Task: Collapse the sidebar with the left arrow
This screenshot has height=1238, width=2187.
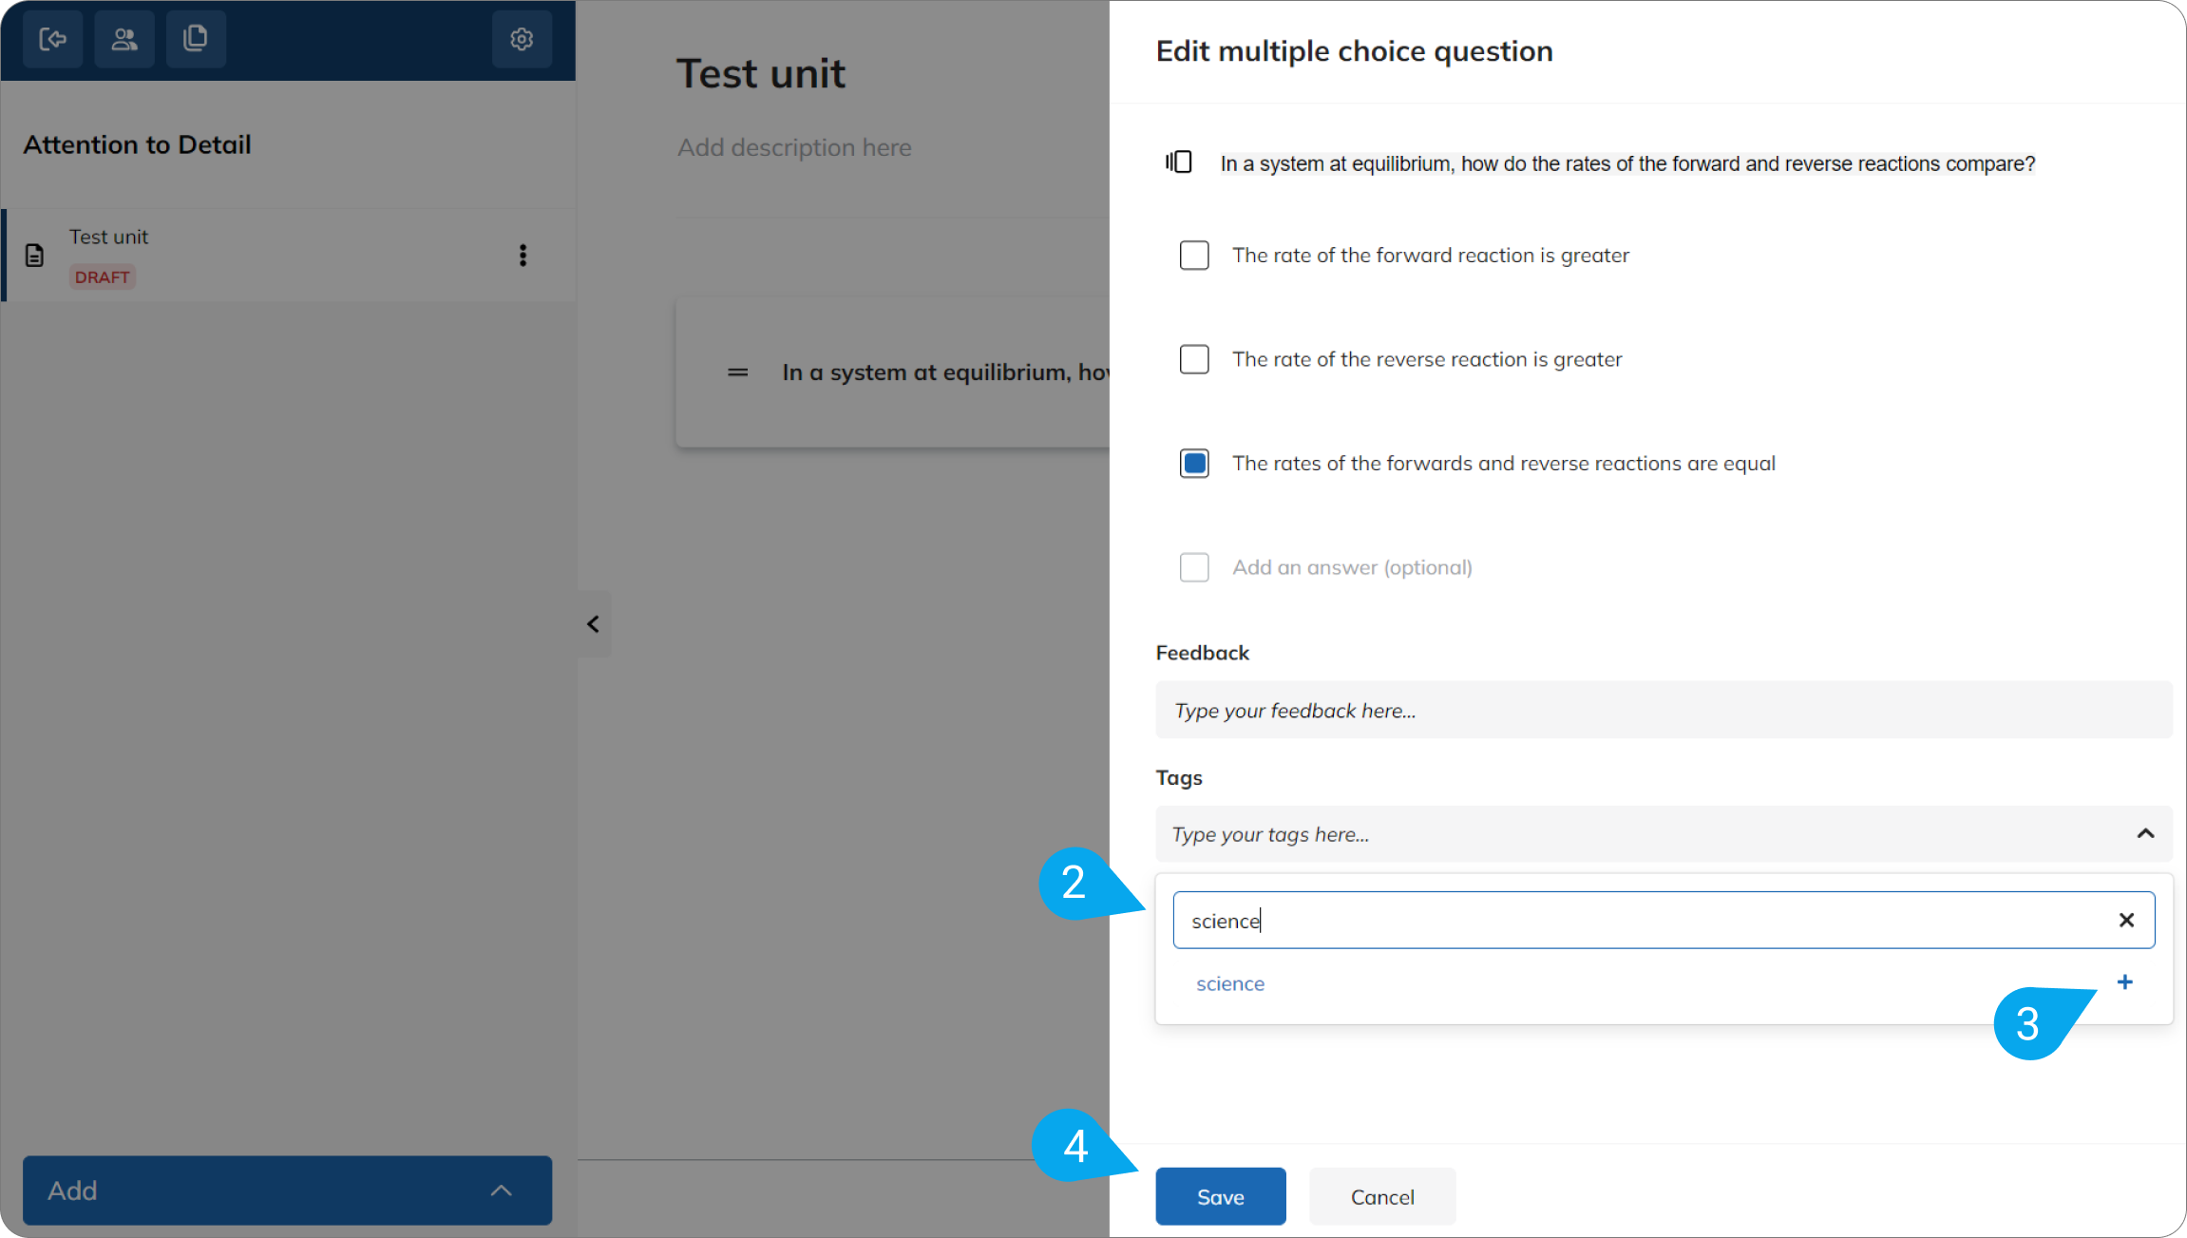Action: pos(593,623)
